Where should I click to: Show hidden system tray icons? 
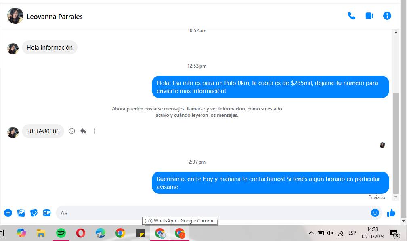(311, 233)
